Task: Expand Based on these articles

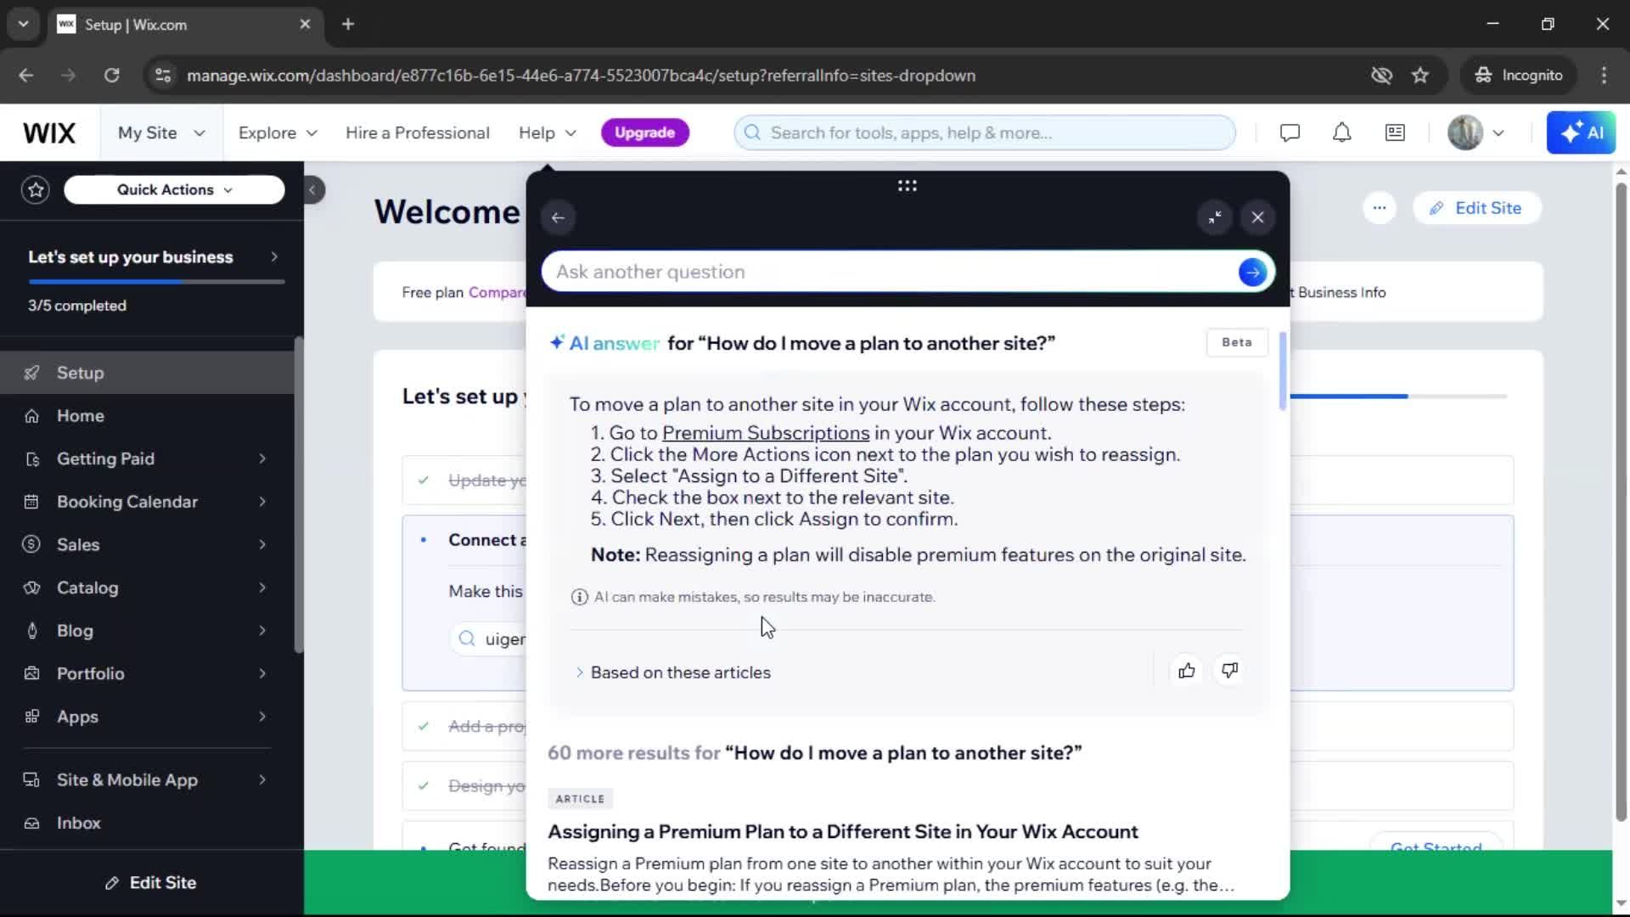Action: pyautogui.click(x=673, y=672)
